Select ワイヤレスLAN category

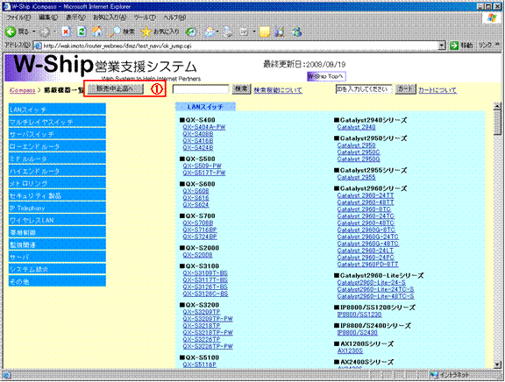click(57, 220)
